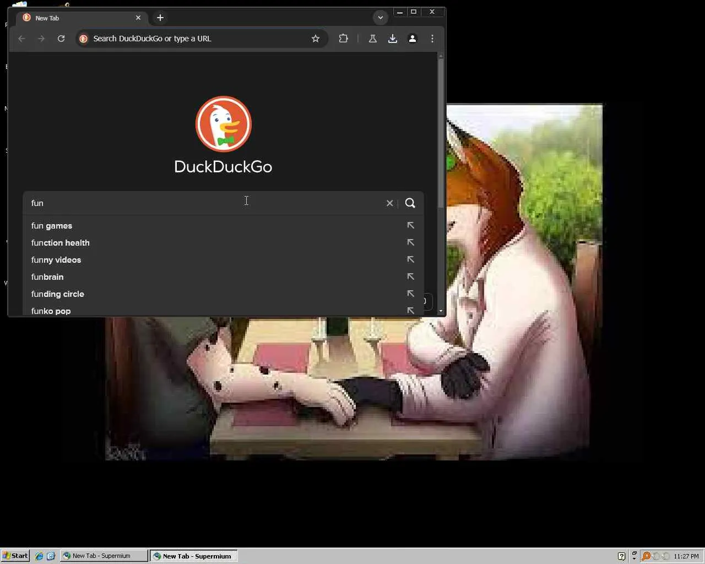Image resolution: width=705 pixels, height=564 pixels.
Task: Open the experiments flask icon
Action: (x=373, y=39)
